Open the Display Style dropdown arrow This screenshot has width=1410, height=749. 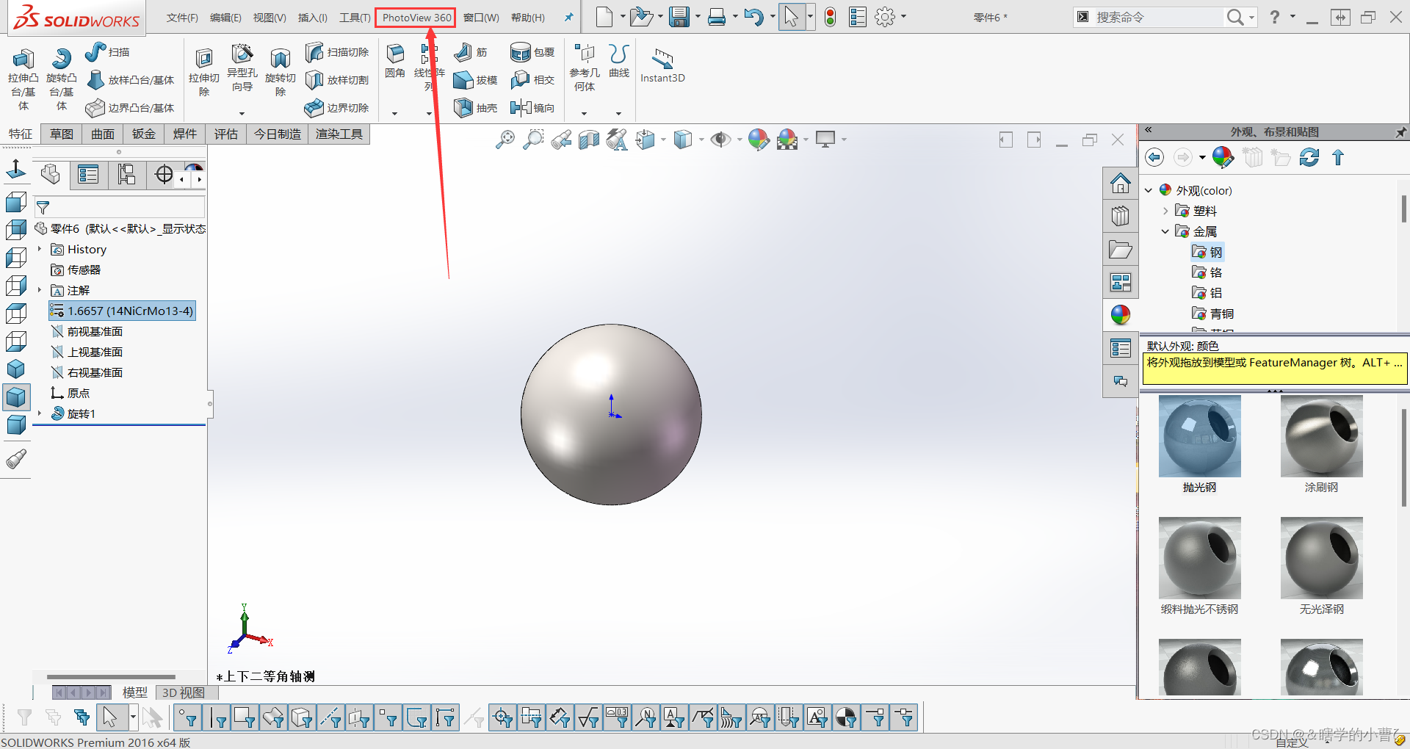pos(701,140)
